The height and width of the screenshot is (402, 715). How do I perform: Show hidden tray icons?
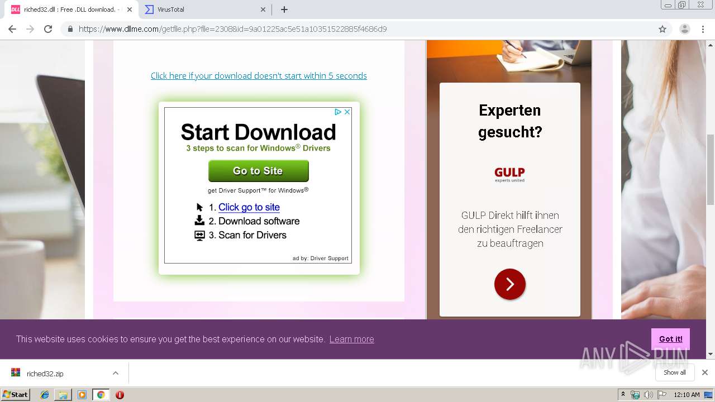coord(623,395)
